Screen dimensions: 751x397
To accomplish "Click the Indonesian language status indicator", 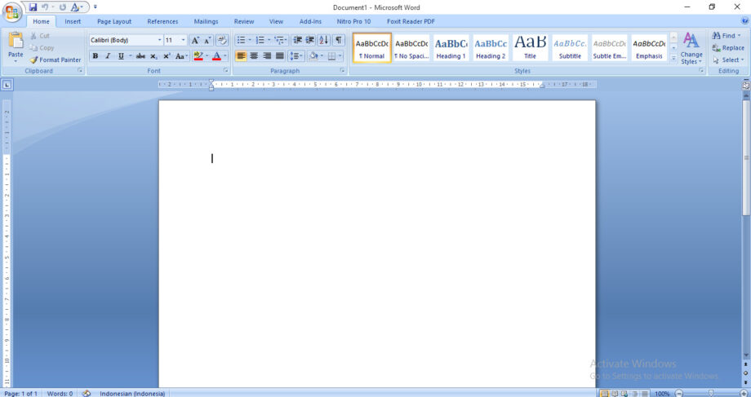I will point(132,393).
